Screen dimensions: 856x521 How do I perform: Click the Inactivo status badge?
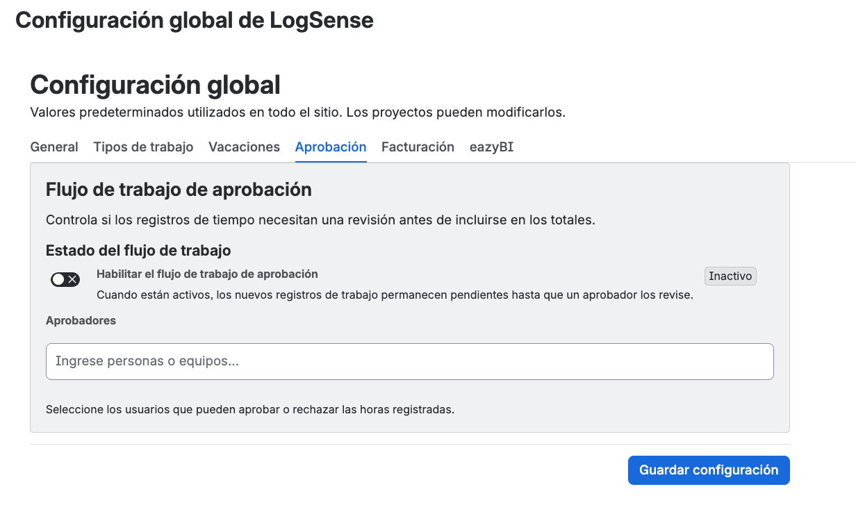pos(730,276)
